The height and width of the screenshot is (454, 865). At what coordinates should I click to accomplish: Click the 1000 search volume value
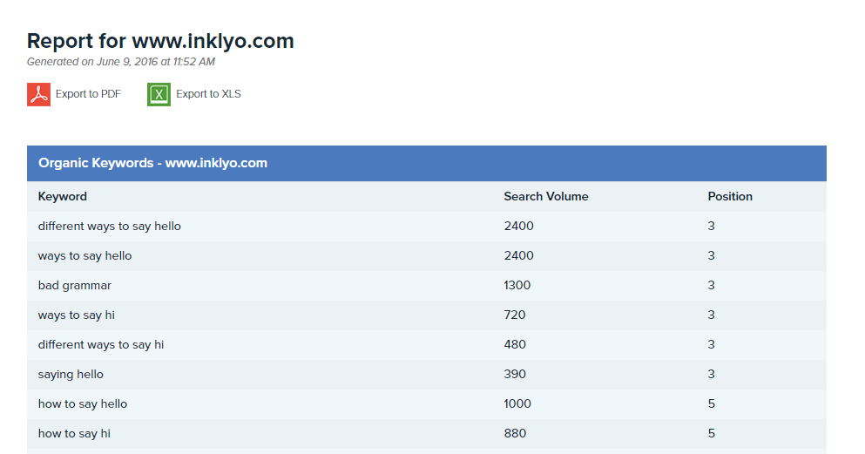coord(517,403)
